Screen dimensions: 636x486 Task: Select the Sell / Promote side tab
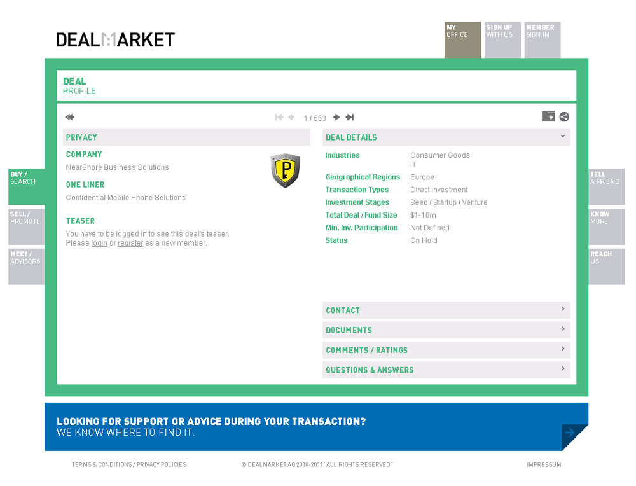pyautogui.click(x=26, y=226)
